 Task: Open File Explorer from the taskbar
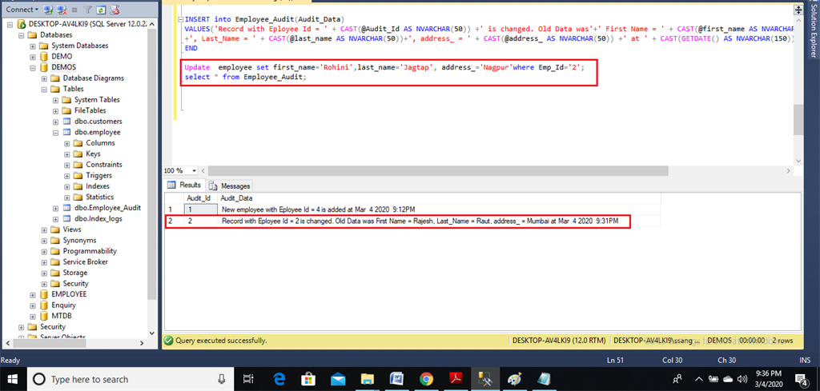click(x=367, y=379)
